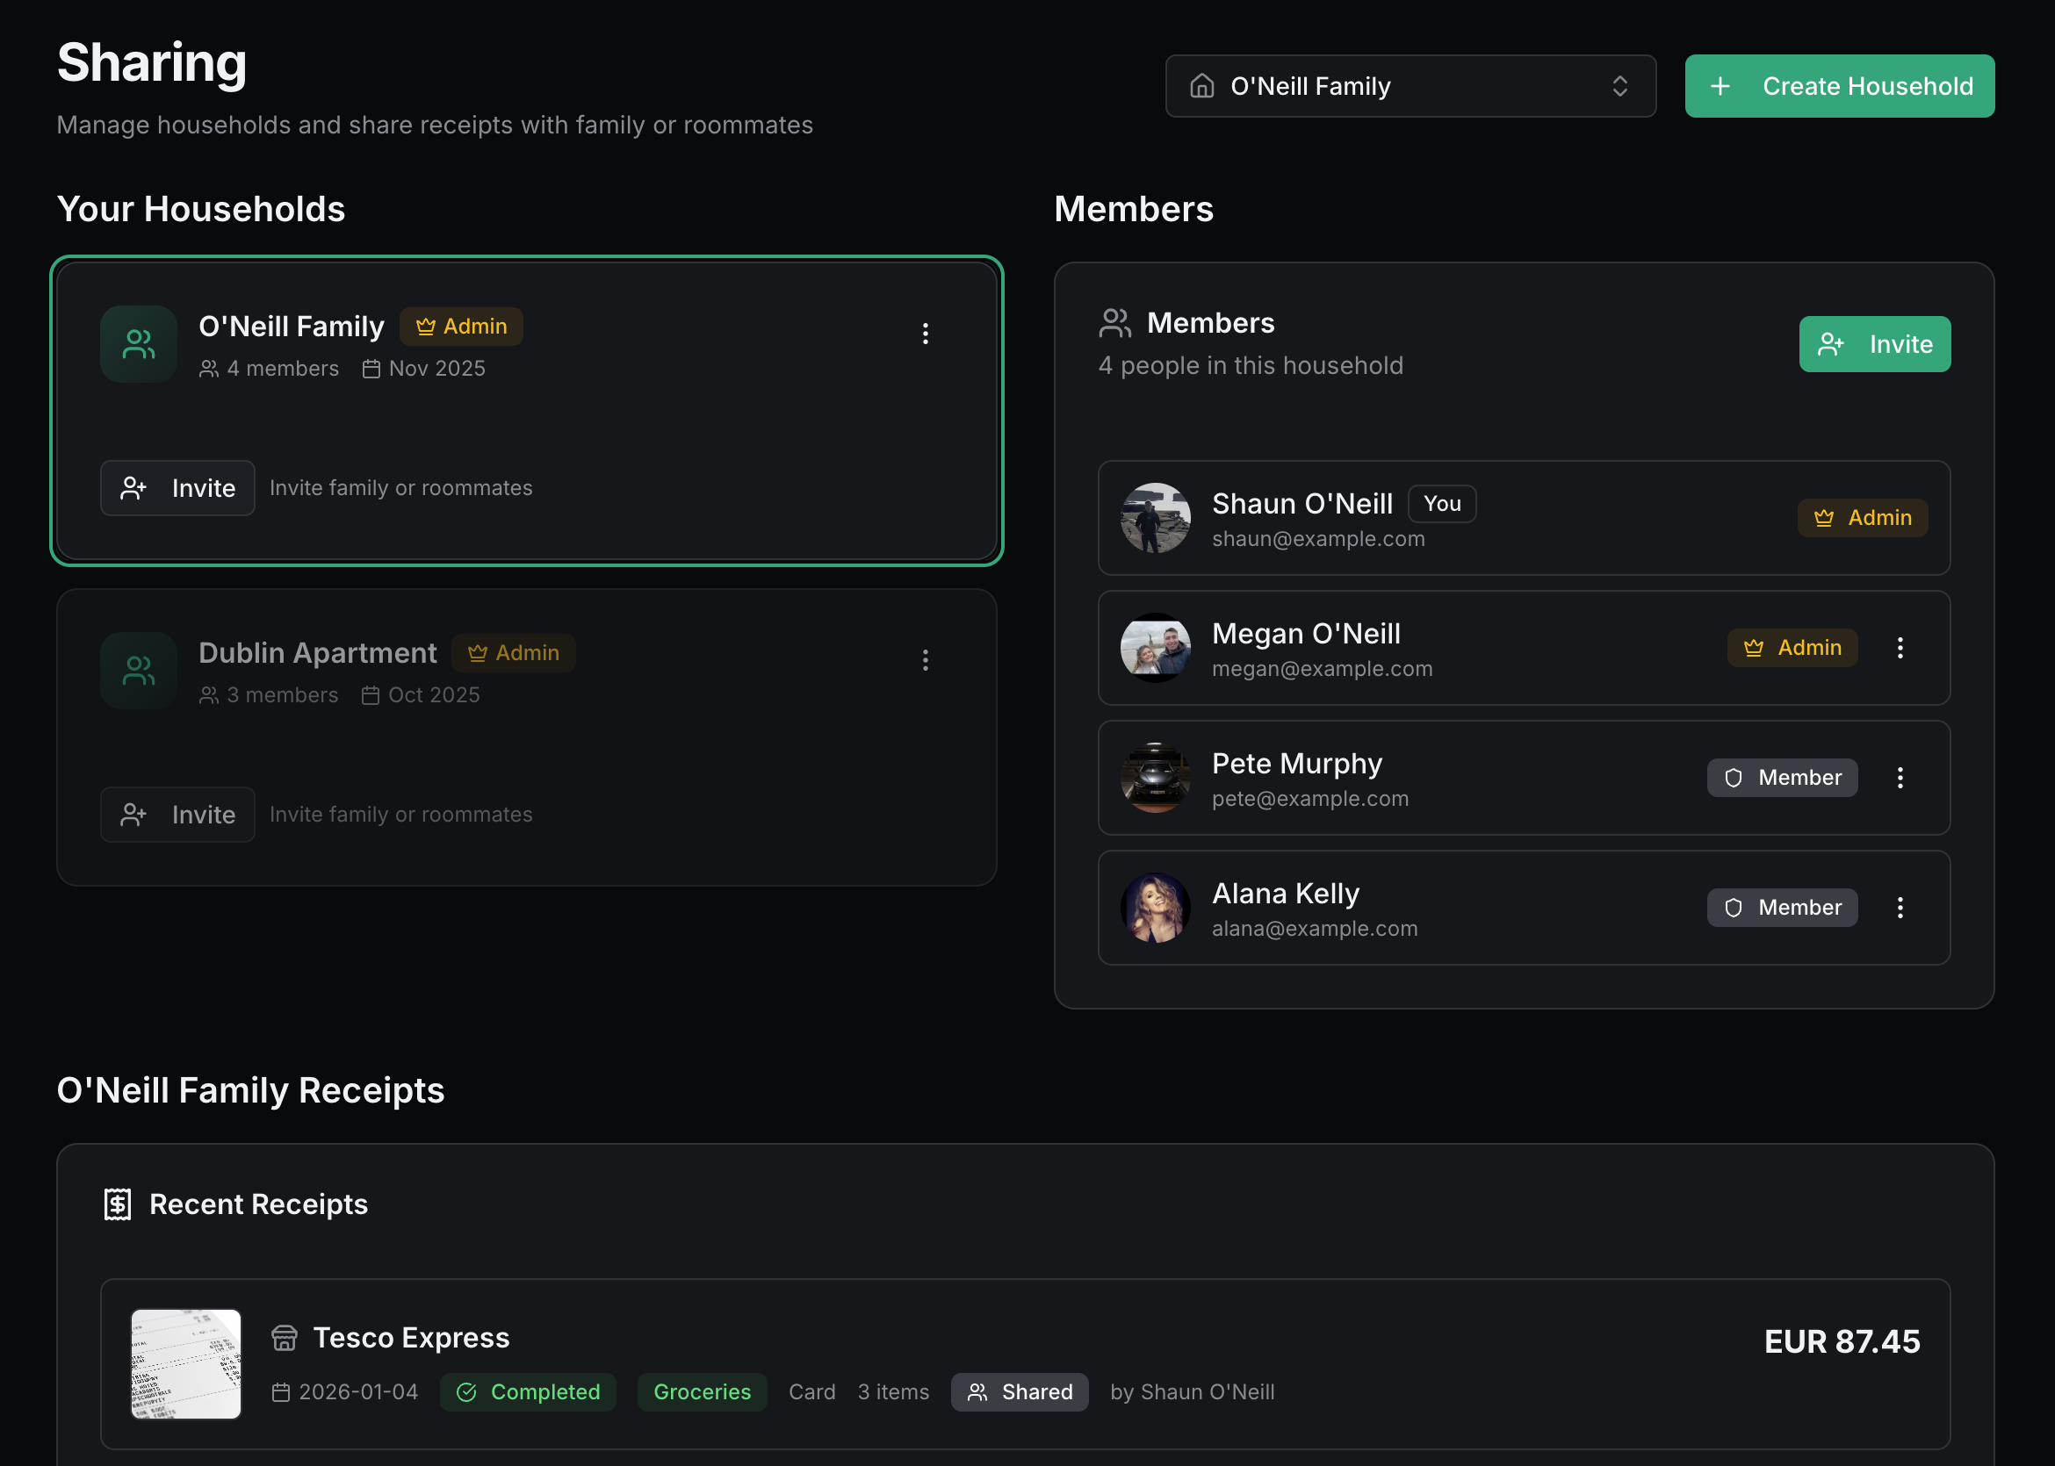Screen dimensions: 2055x1466
Task: Open O'Neill Family card options menu
Action: click(x=925, y=334)
